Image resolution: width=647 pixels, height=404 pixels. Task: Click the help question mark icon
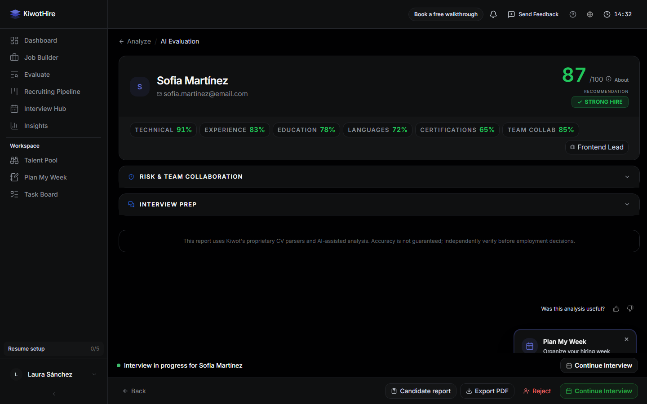tap(572, 14)
